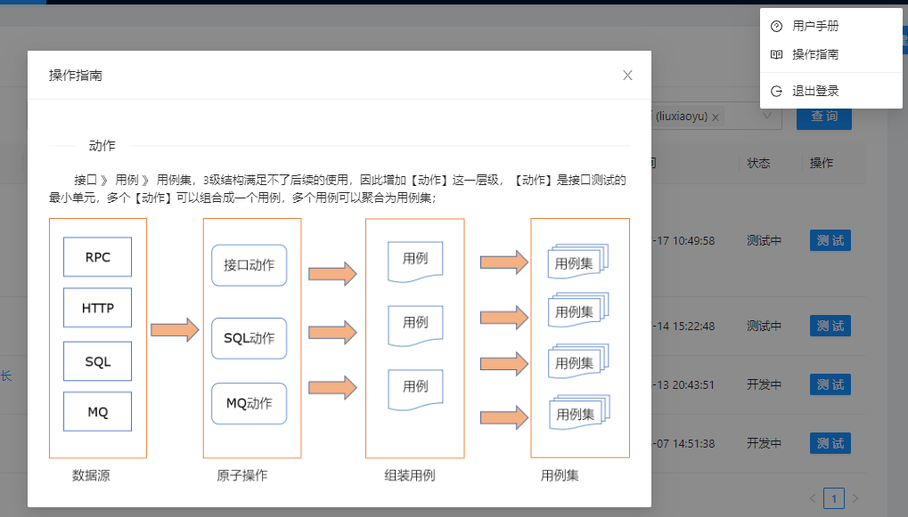Click 测试 button in the 15:22:48 row
Screen dimensions: 908x517
point(830,327)
